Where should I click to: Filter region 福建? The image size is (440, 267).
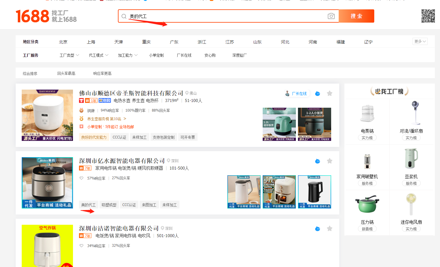[340, 42]
